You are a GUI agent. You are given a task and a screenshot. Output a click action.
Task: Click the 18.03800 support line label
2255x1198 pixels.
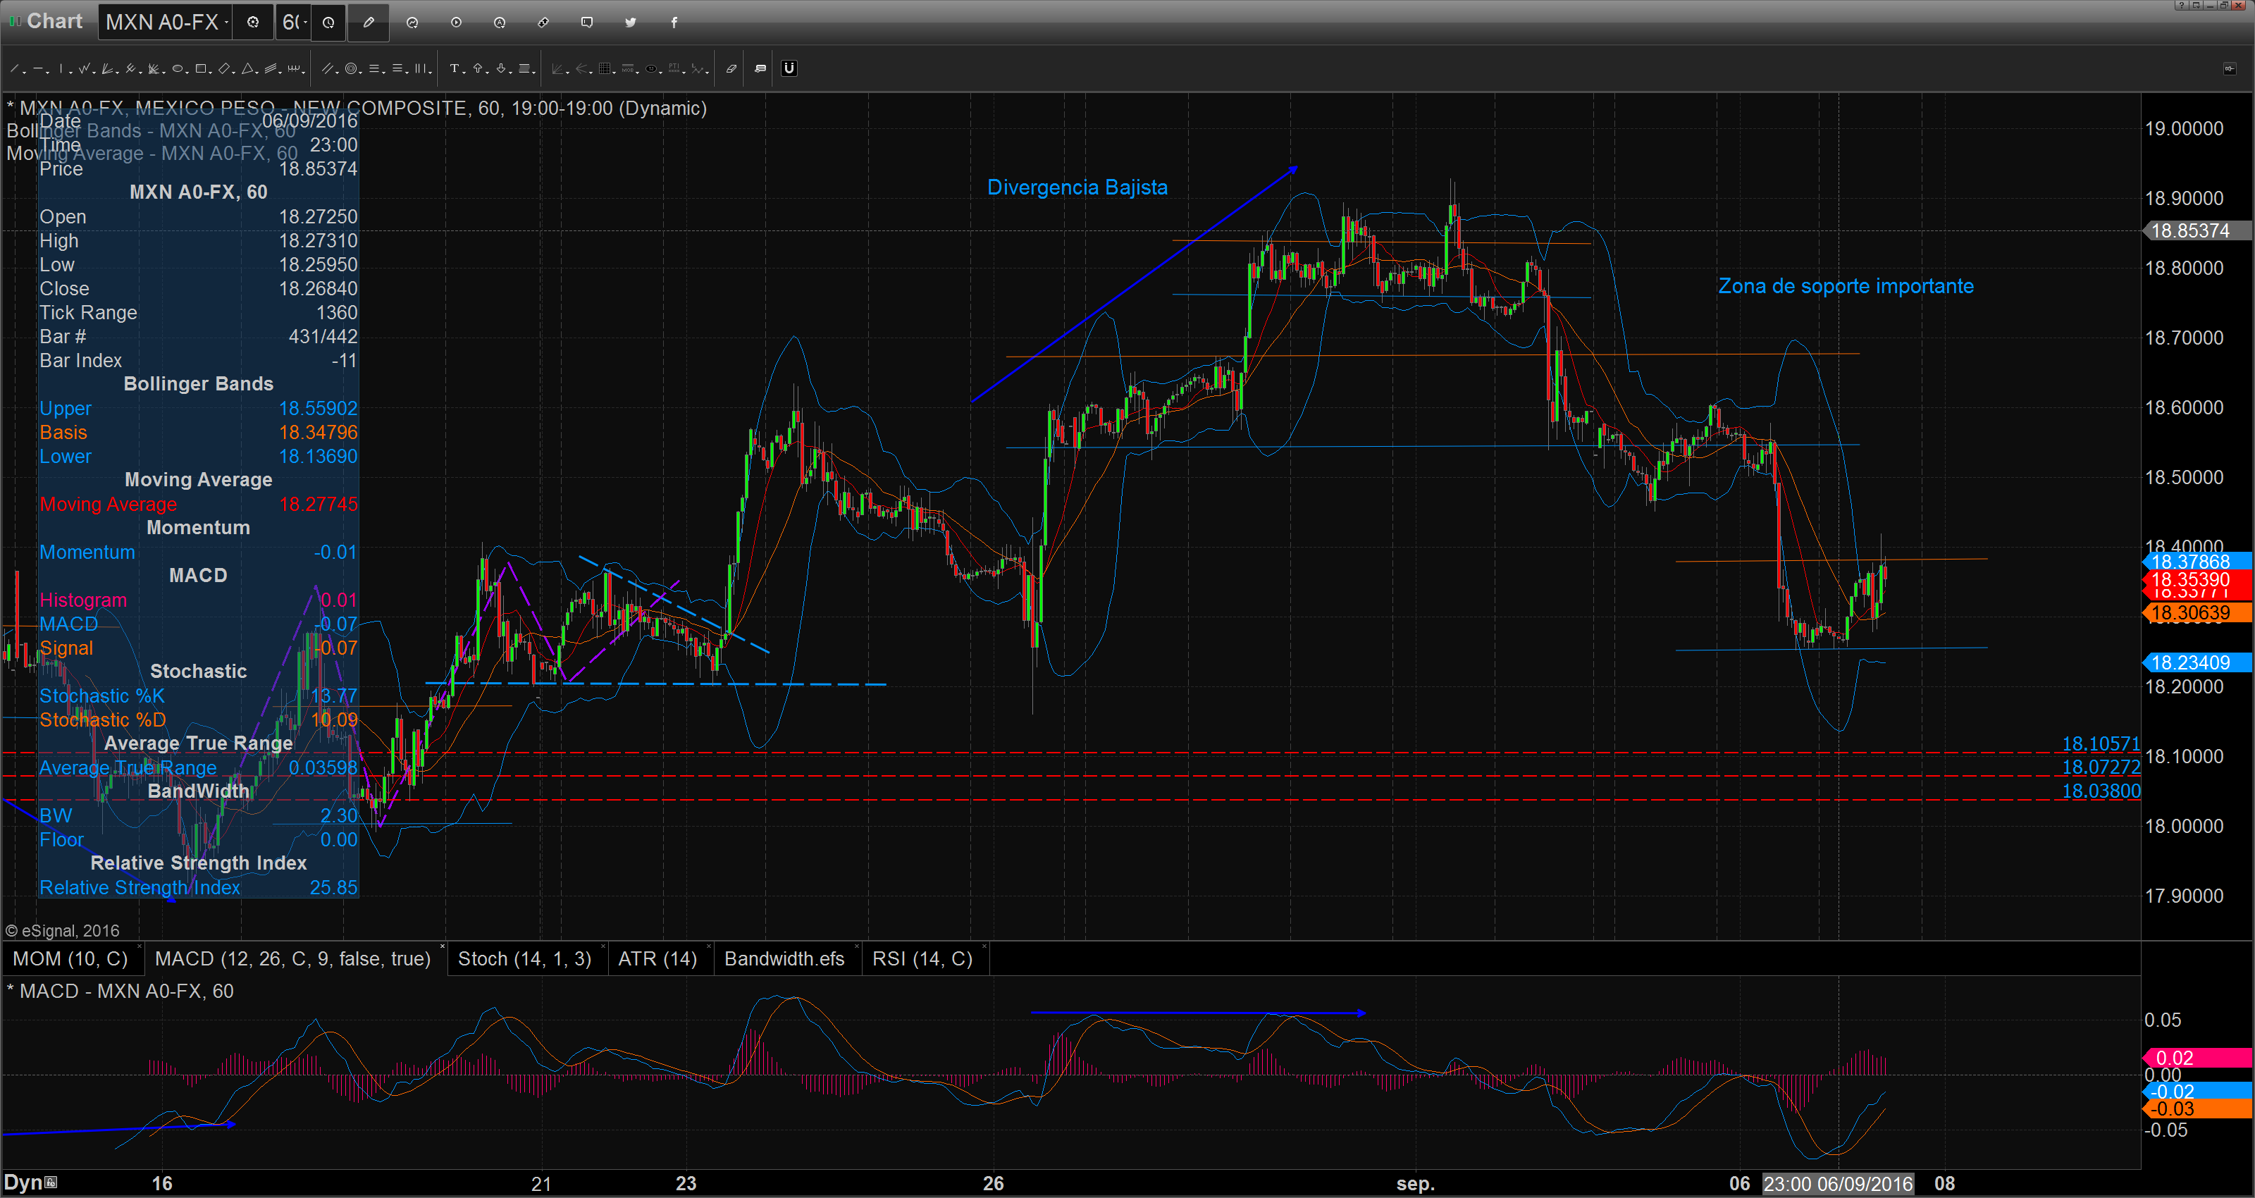click(2101, 791)
